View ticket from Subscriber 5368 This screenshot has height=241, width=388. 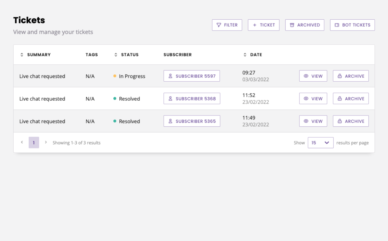313,99
